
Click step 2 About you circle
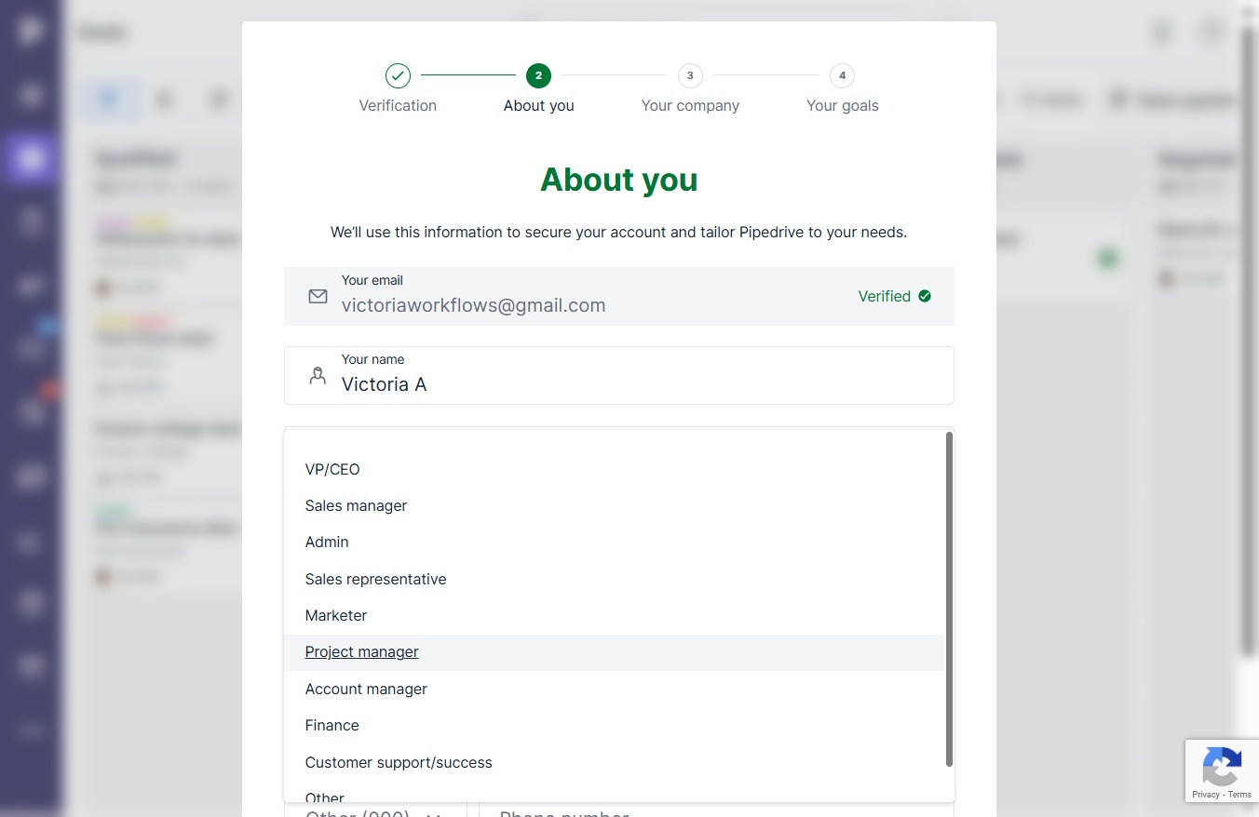click(x=538, y=75)
